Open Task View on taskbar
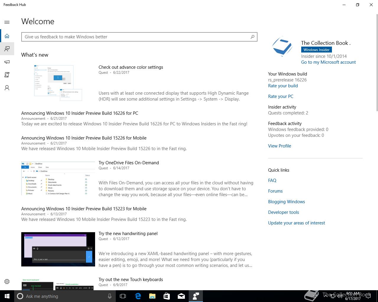This screenshot has height=302, width=378. (x=123, y=296)
